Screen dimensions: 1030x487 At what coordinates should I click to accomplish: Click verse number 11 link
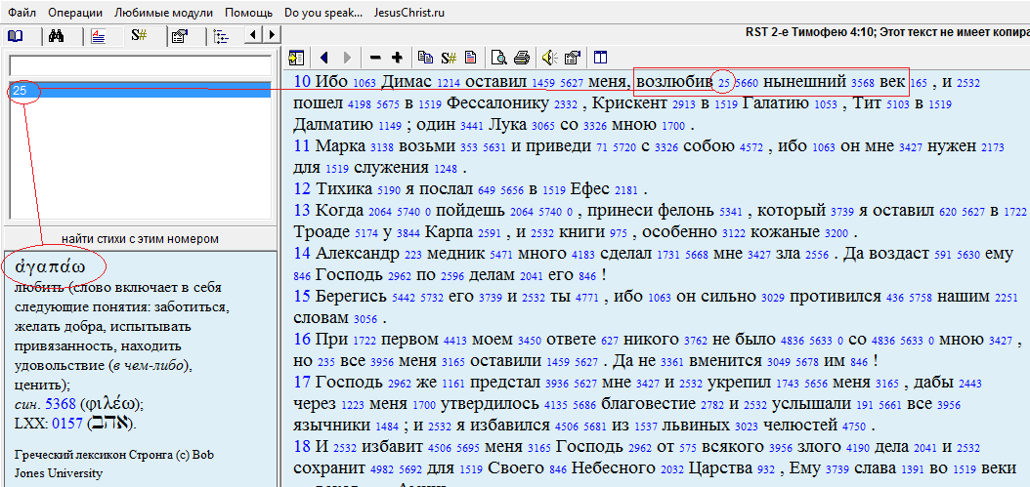pos(302,145)
